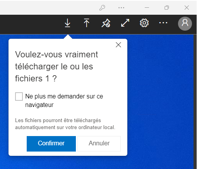197x169 pixels.
Task: Close the download confirmation popup
Action: [x=118, y=45]
